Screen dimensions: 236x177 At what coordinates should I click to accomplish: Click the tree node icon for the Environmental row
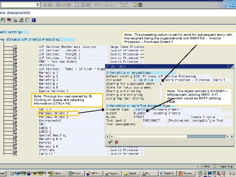click(x=15, y=121)
